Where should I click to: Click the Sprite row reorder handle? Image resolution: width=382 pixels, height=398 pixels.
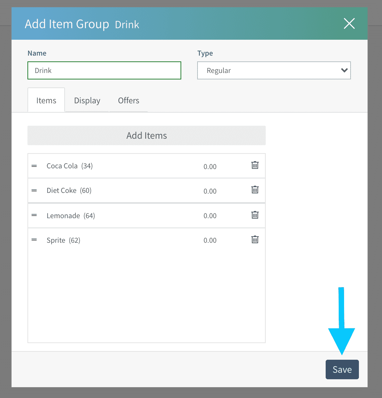(34, 240)
